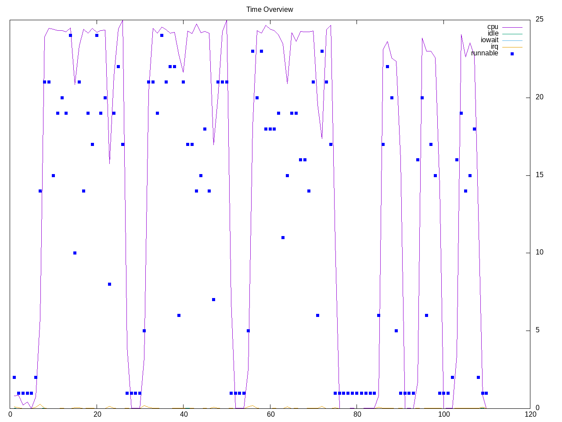The height and width of the screenshot is (422, 562).
Task: Click the iowait legend line sample
Action: pos(512,40)
